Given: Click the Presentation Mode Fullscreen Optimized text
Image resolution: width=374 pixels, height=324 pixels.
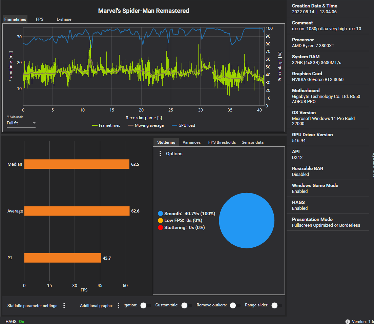Looking at the screenshot, I should pos(326,225).
